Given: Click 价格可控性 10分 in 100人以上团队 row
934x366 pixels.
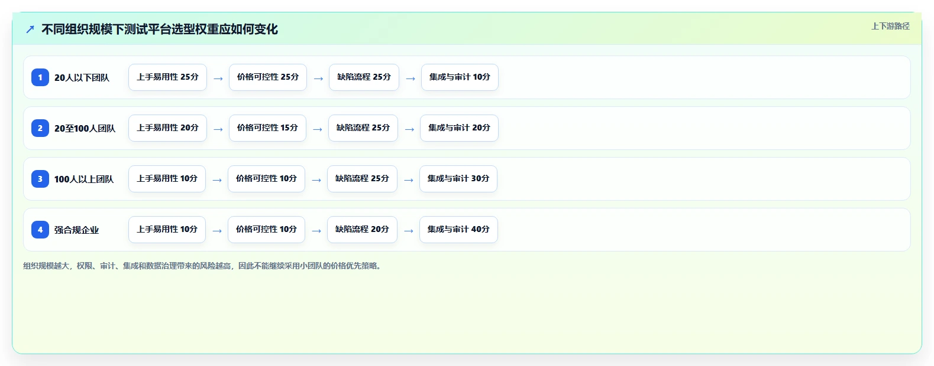Looking at the screenshot, I should (x=266, y=179).
